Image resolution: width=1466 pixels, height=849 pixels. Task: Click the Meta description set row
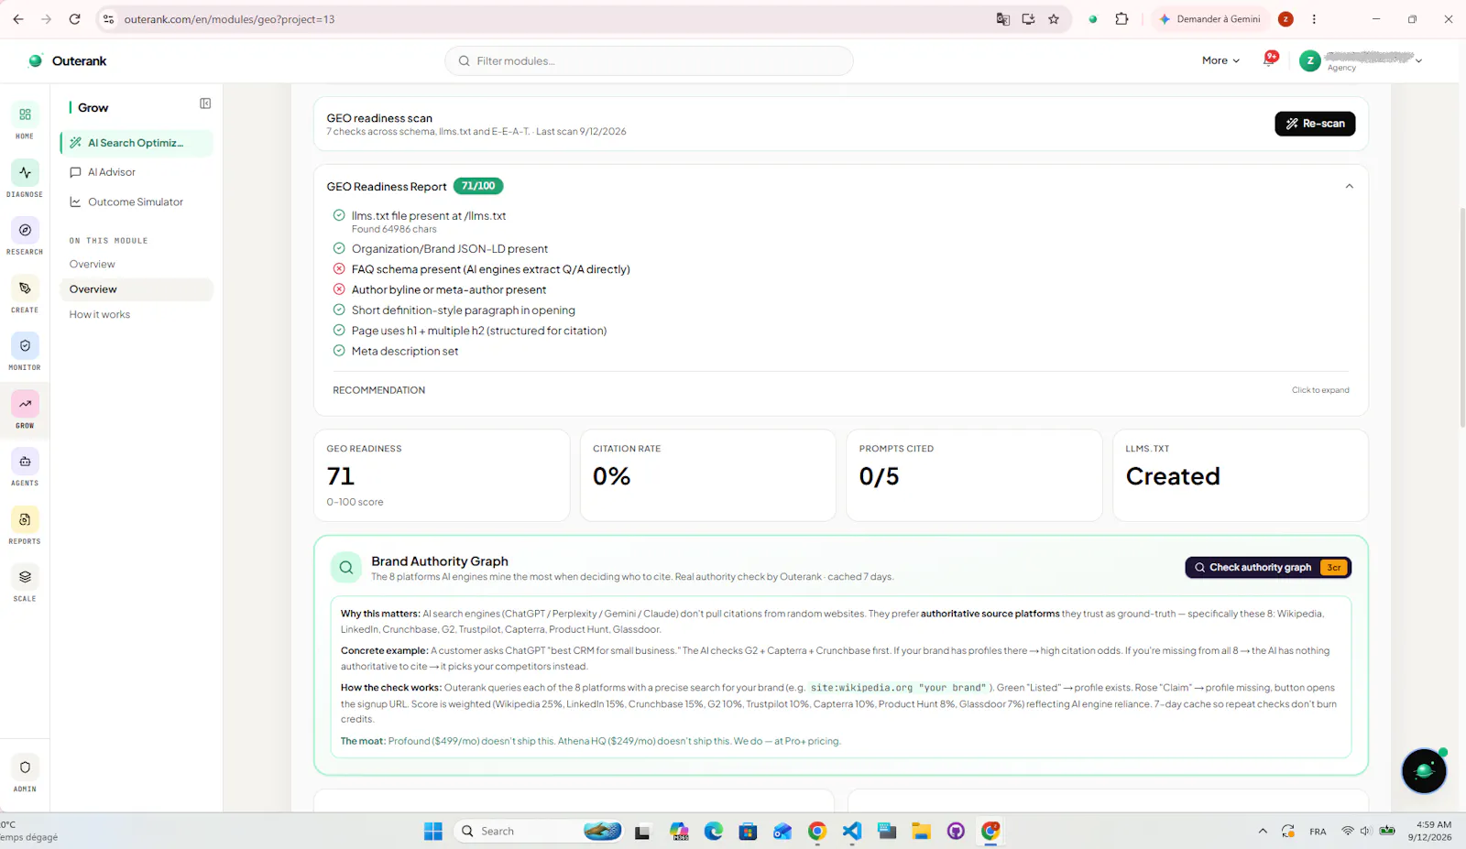point(396,351)
